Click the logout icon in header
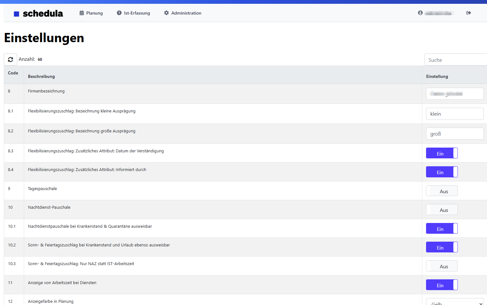The image size is (487, 305). 468,13
